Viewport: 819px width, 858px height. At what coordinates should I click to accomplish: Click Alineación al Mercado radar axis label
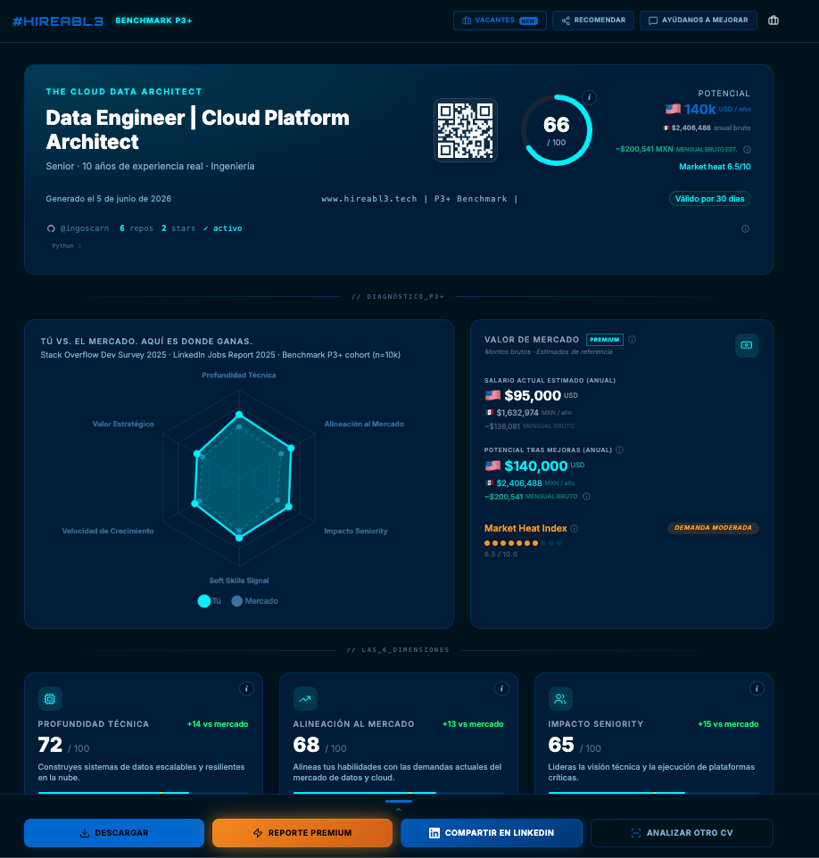(364, 424)
